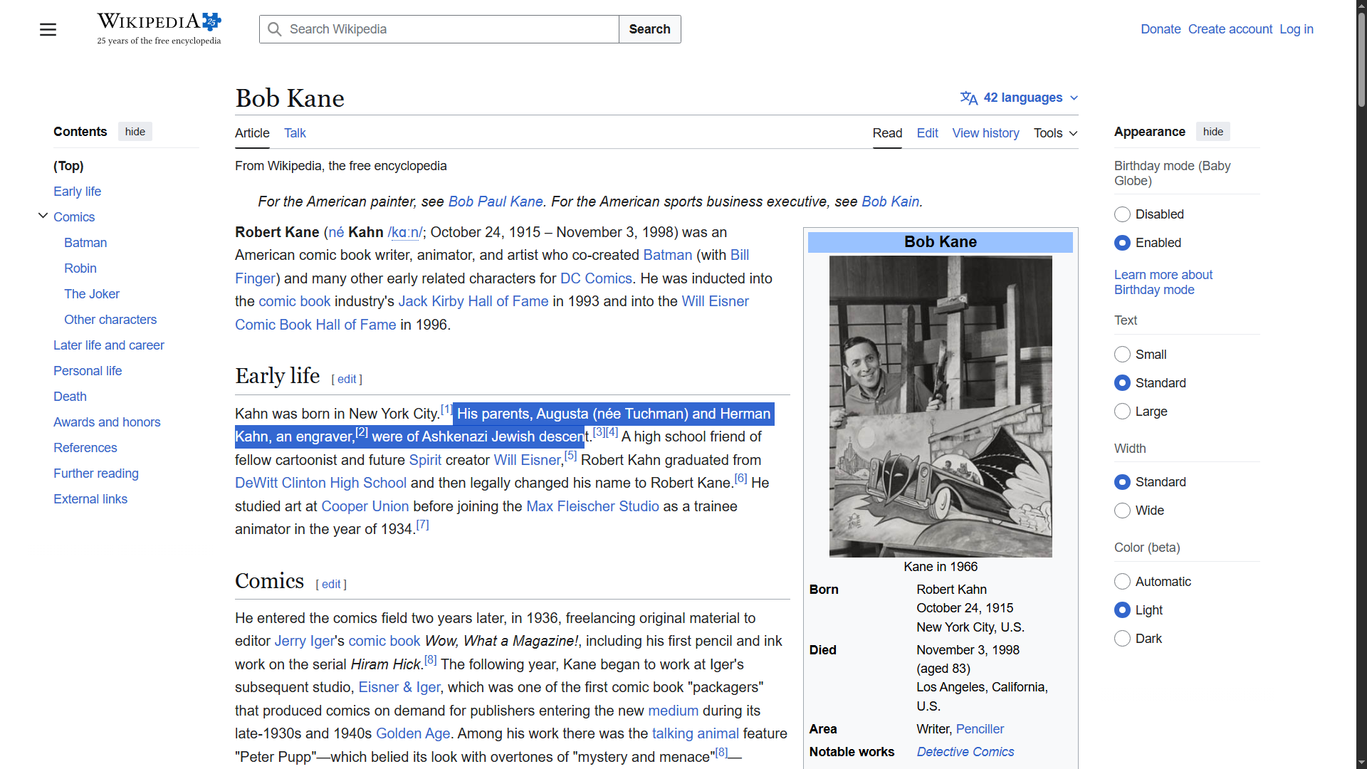The image size is (1367, 769).
Task: Open the View history tab
Action: tap(985, 133)
